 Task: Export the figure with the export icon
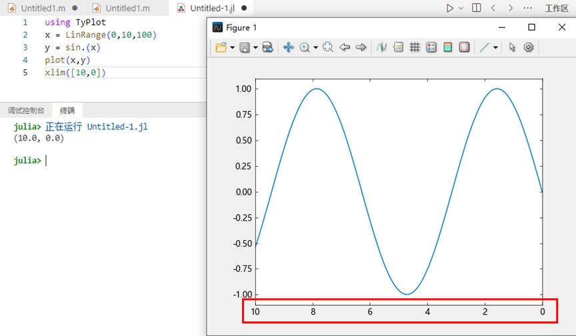click(268, 47)
